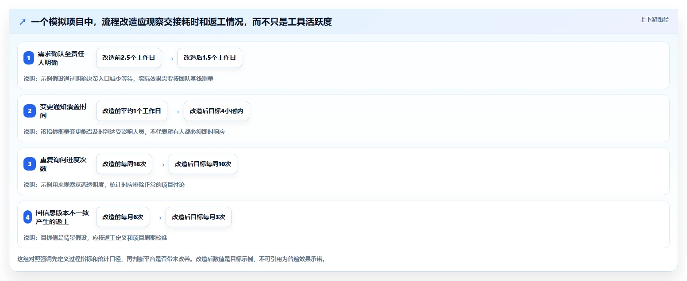Click step number 3 badge
Viewport: 687px width, 281px height.
[30, 164]
